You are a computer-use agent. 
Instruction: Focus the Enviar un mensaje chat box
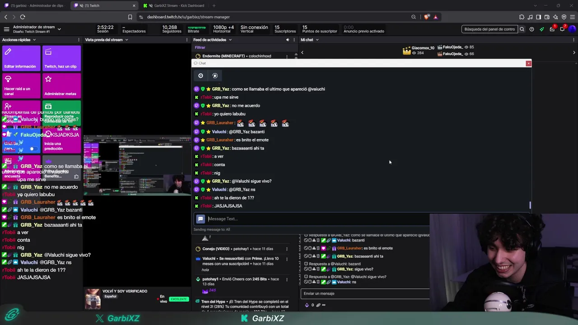365,293
